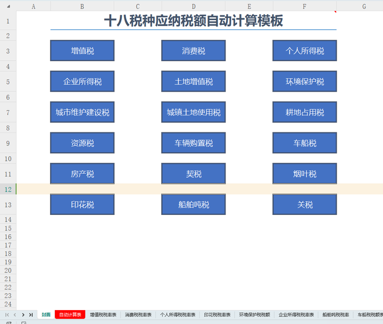The width and height of the screenshot is (383, 324).
Task: Open the 船舶吨税 button
Action: coord(193,204)
